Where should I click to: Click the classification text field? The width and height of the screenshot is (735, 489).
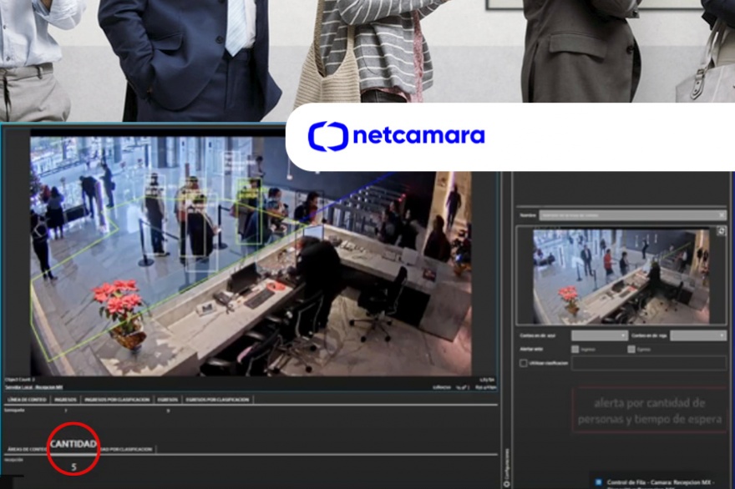(648, 363)
